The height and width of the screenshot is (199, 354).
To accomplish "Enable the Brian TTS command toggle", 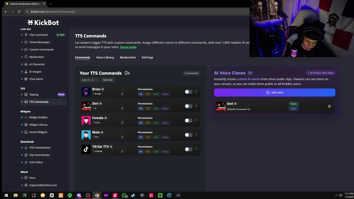I will 189,92.
